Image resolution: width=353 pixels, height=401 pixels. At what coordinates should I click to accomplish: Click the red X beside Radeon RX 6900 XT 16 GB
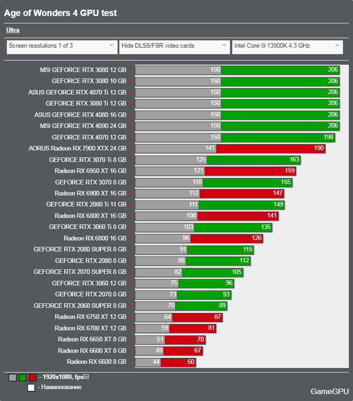tap(130, 194)
